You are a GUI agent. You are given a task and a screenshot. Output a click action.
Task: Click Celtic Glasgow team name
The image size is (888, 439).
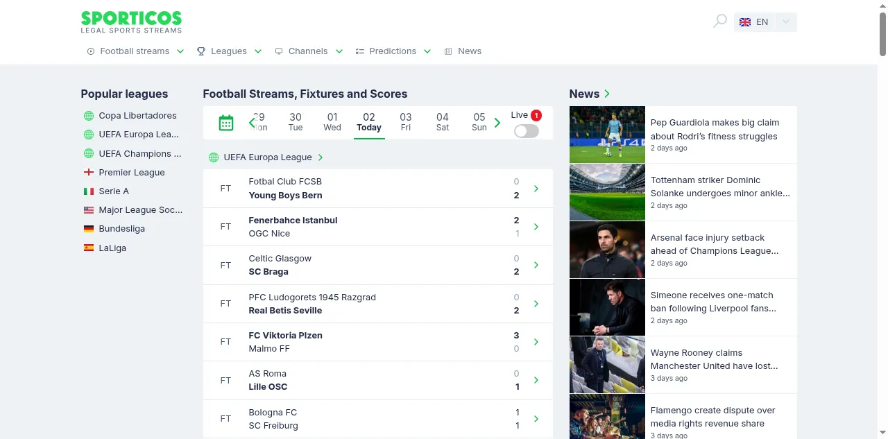[x=280, y=259]
